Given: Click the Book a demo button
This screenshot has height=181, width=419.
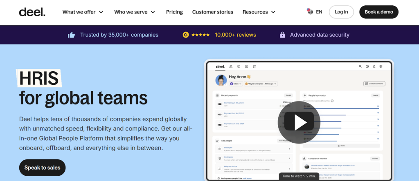Looking at the screenshot, I should coord(378,12).
